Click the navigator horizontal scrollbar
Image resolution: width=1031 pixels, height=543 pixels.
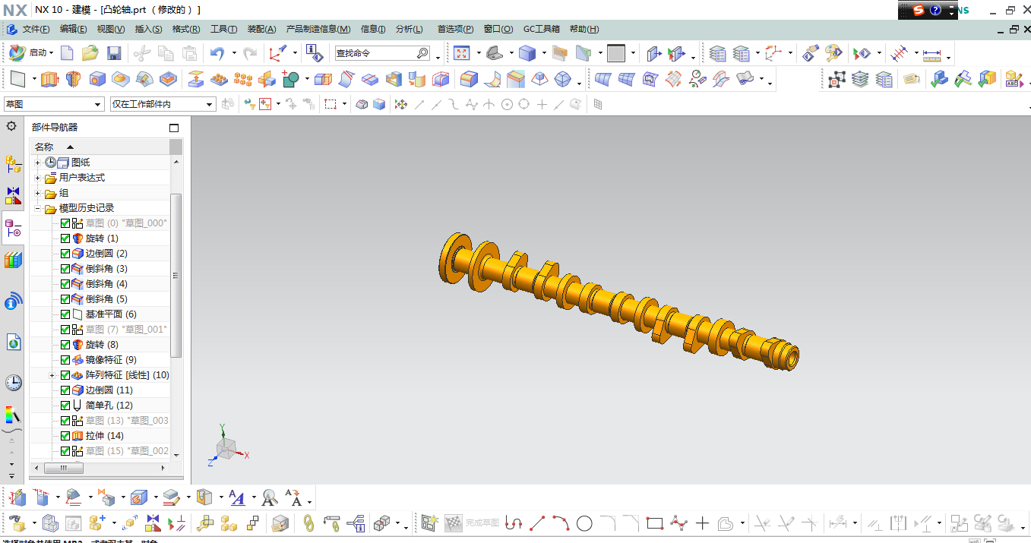(64, 468)
